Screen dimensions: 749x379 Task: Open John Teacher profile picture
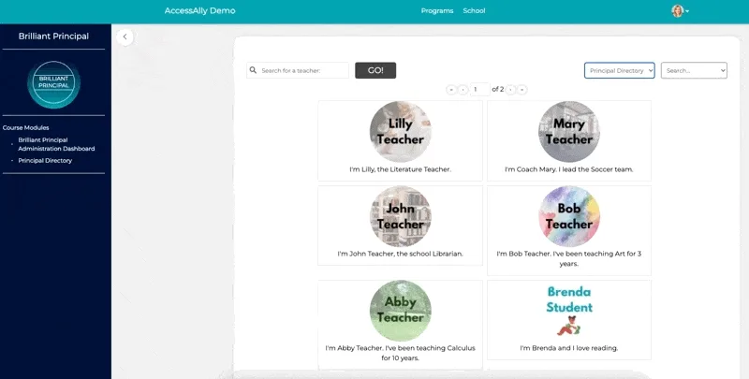(x=401, y=216)
